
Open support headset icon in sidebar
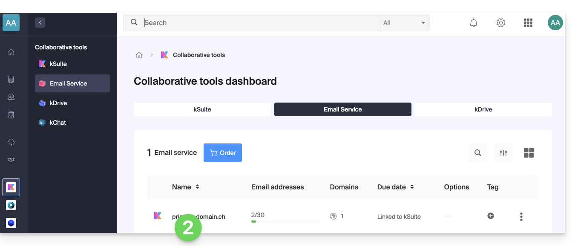click(x=11, y=142)
